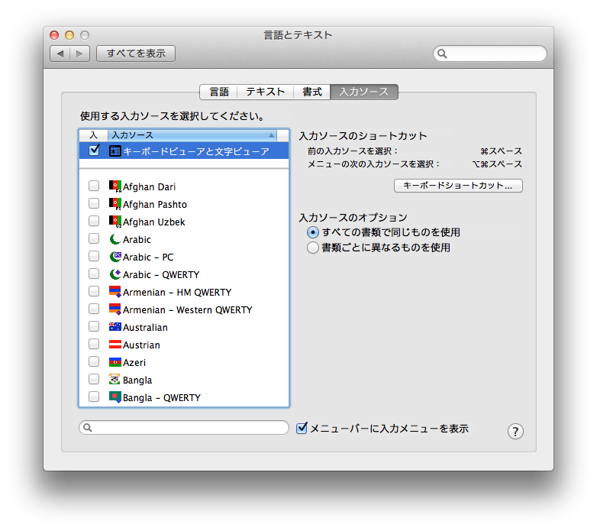Screen dimensions: 597x531
Task: Open キーボードショートカット... button
Action: click(x=458, y=186)
